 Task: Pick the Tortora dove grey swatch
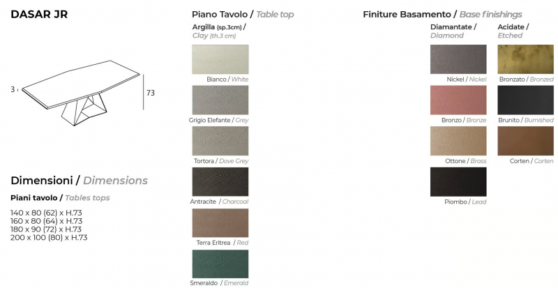point(220,141)
